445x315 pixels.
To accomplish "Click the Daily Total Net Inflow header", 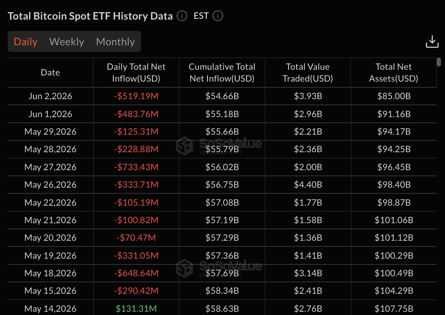I will tap(136, 73).
